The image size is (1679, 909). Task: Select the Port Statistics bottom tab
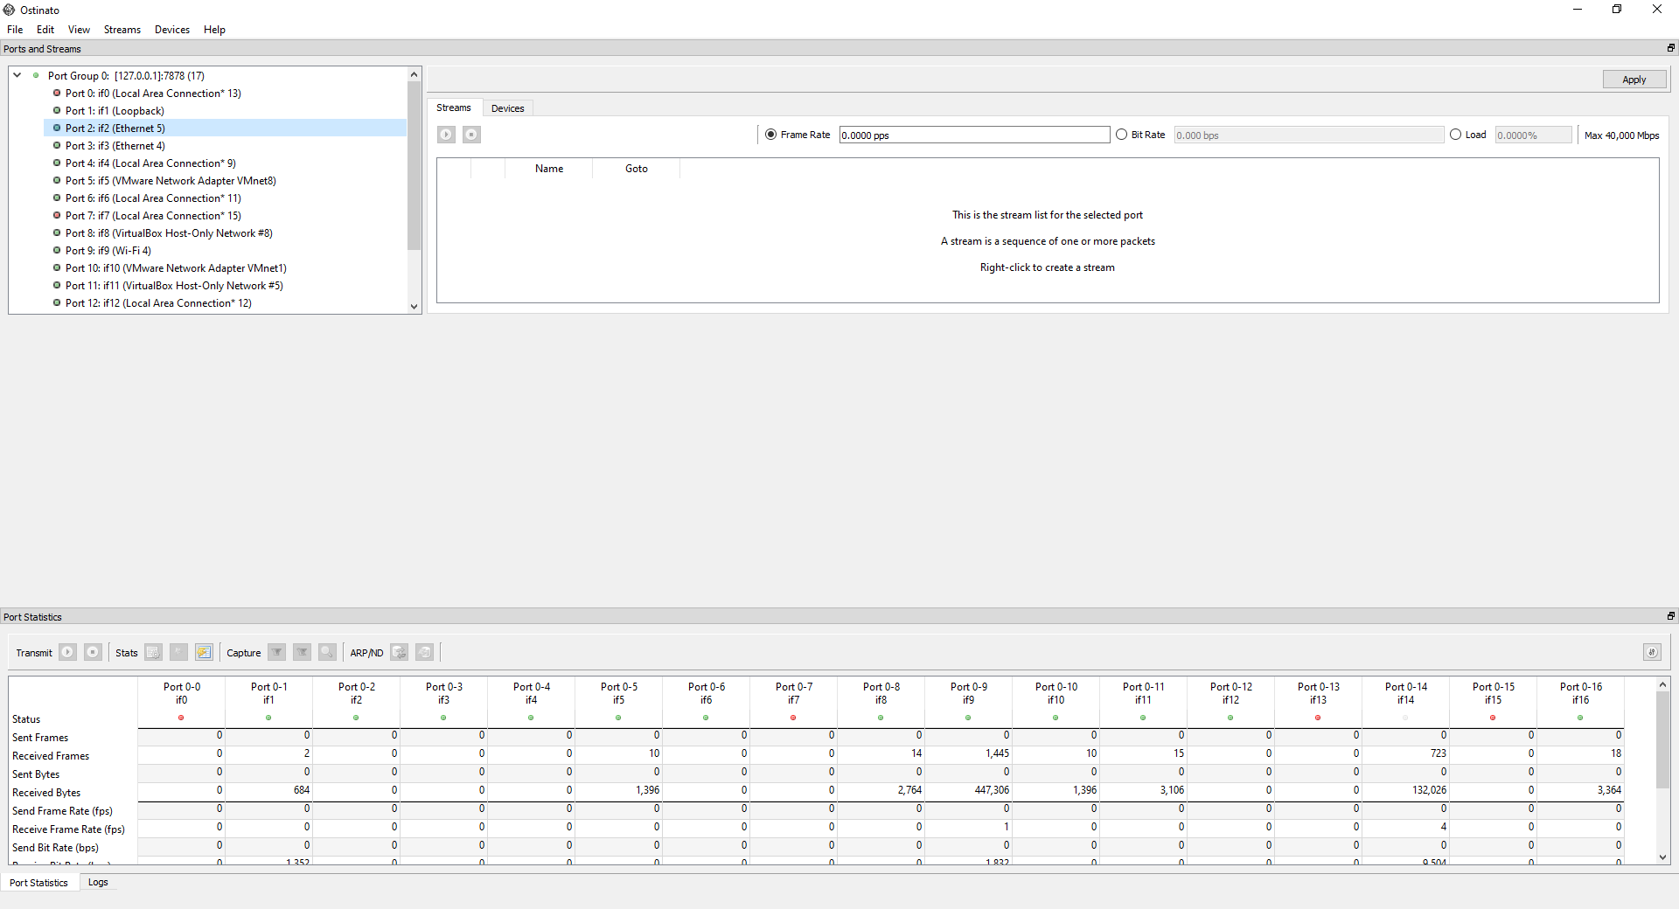pos(38,883)
